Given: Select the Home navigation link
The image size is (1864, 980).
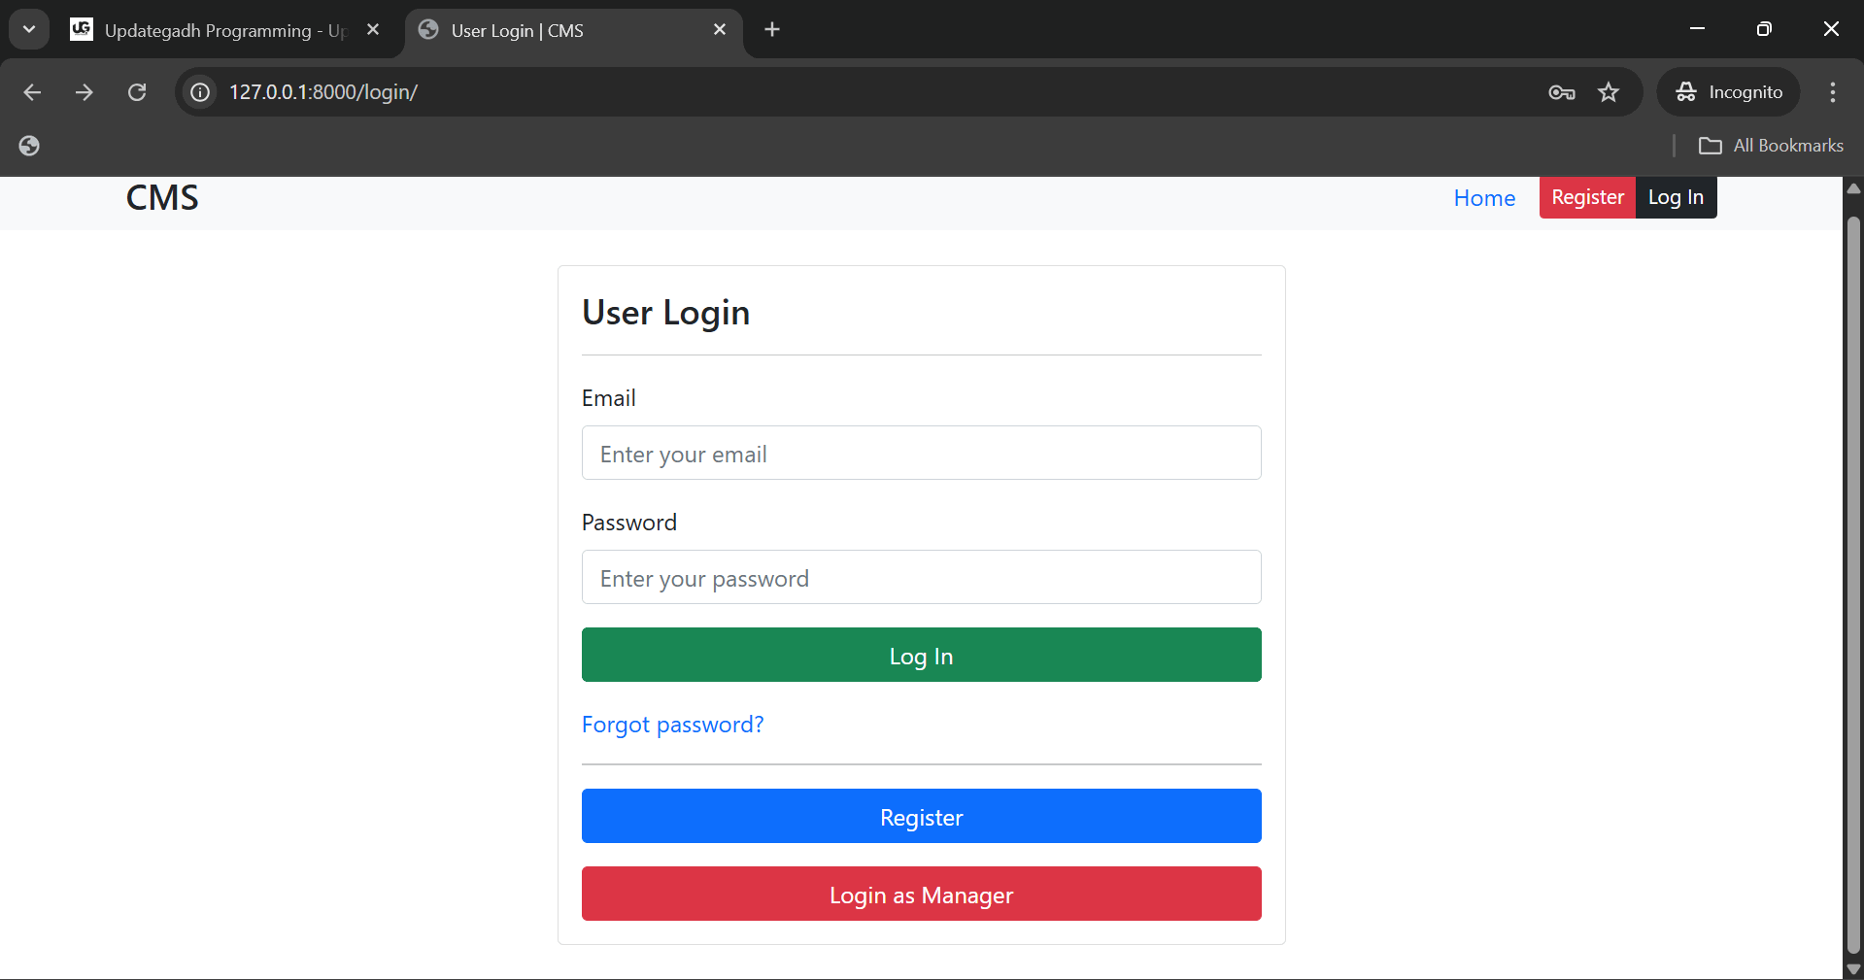Looking at the screenshot, I should tap(1484, 197).
